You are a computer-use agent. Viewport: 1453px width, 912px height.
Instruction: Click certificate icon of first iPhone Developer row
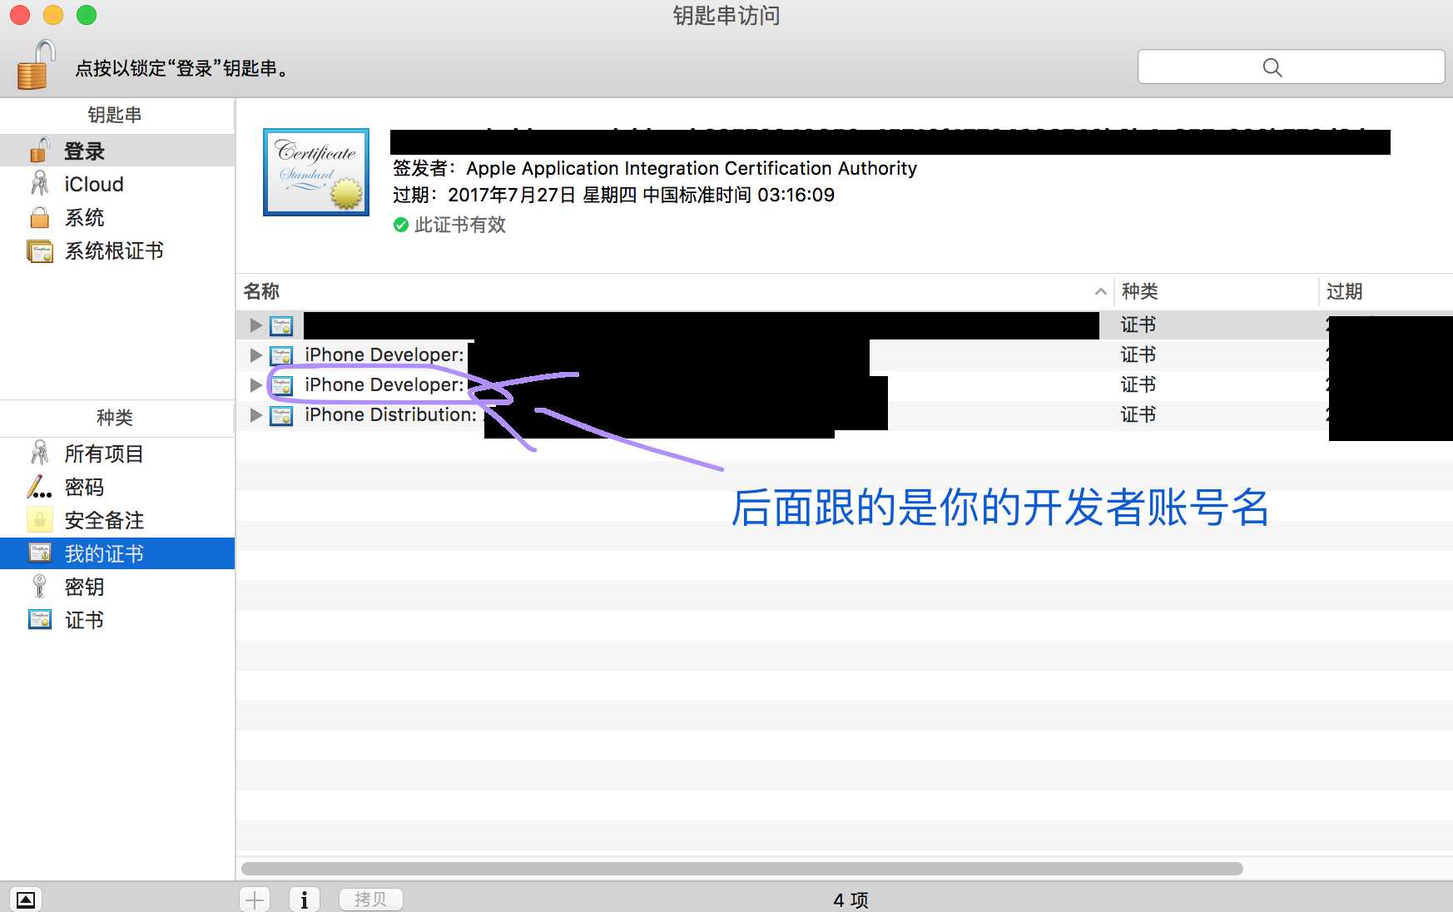pyautogui.click(x=281, y=355)
